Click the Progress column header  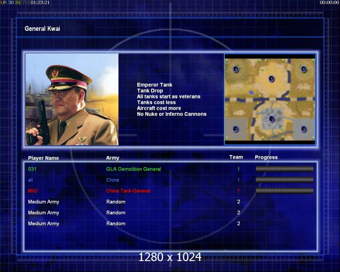pos(266,157)
